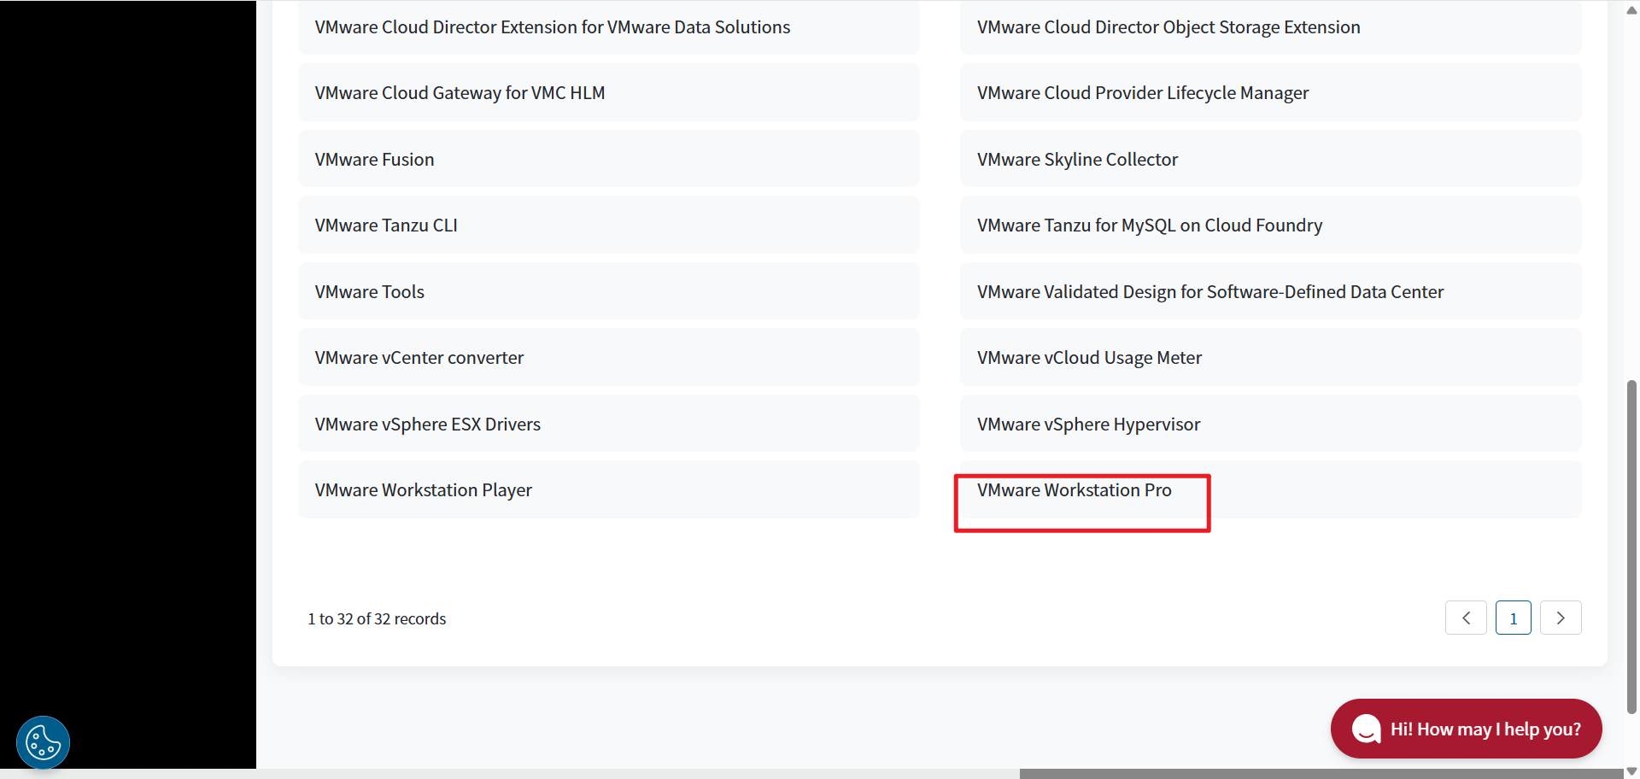Open VMware Validated Design for Software-Defined Data Center
The height and width of the screenshot is (779, 1640).
click(x=1270, y=292)
